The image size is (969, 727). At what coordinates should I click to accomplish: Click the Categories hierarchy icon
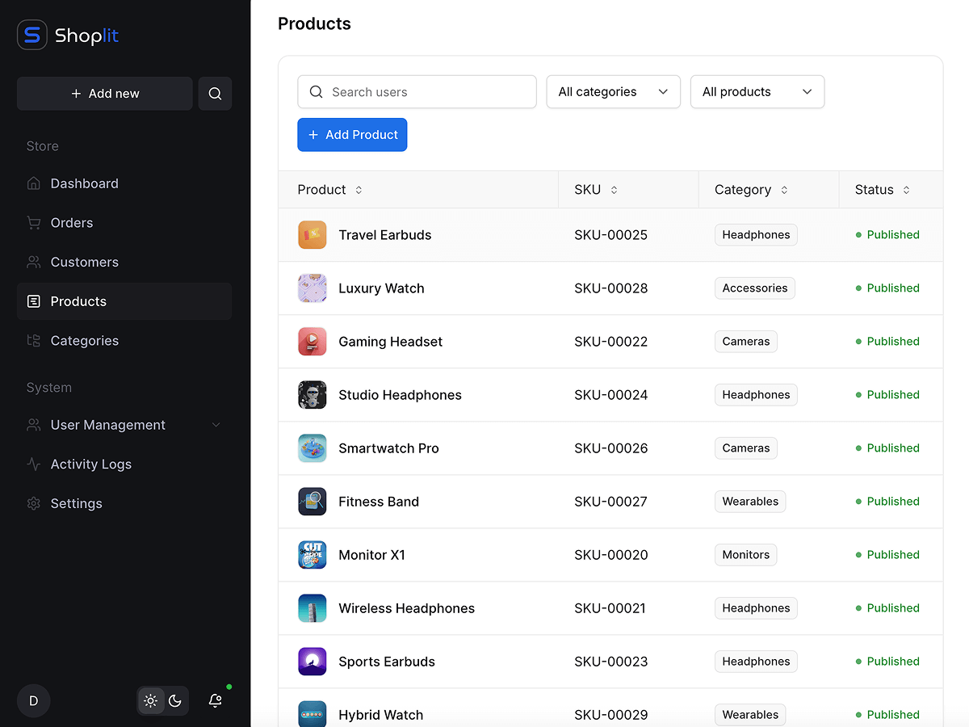[x=33, y=340]
